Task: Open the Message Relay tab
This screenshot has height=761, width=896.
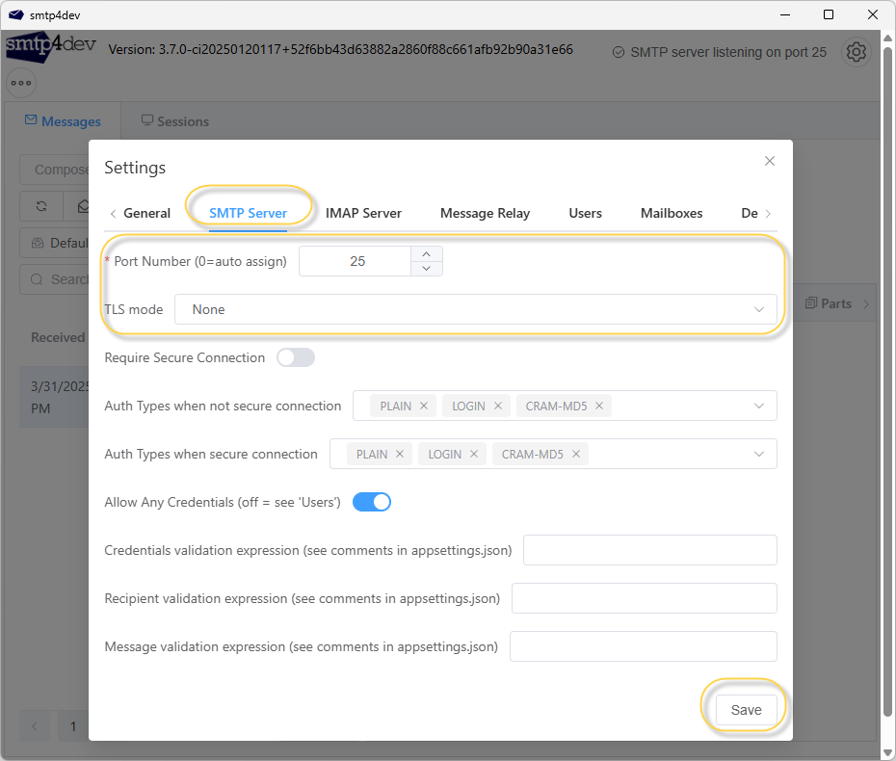Action: [485, 213]
